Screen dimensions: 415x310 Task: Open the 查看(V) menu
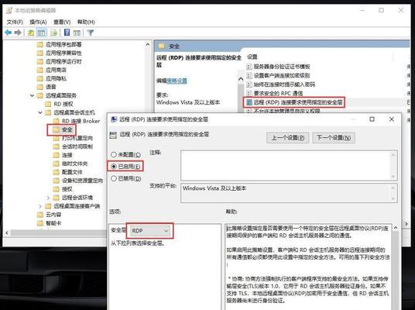coord(62,22)
